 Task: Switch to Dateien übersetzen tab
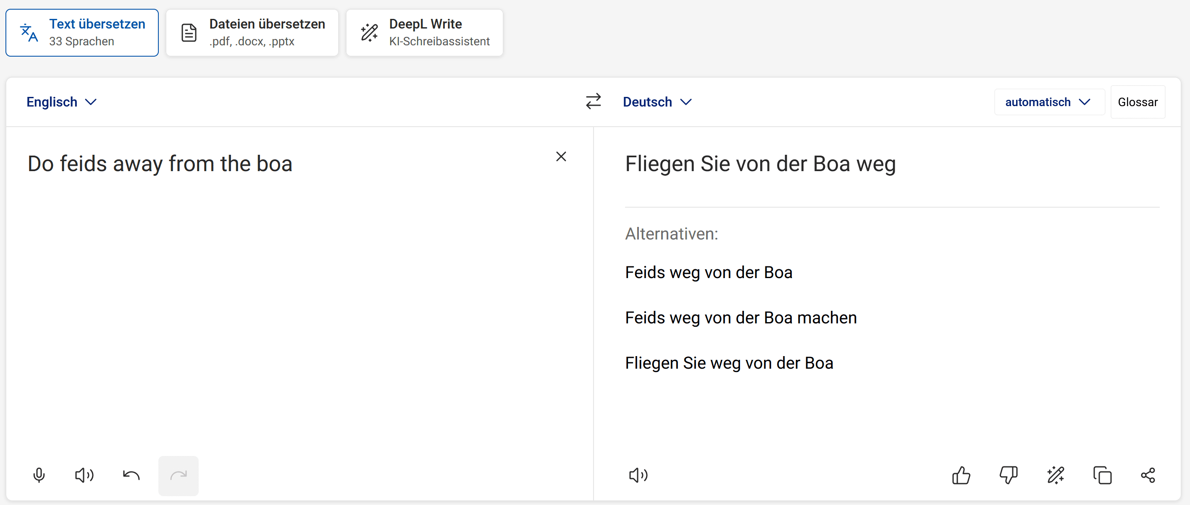coord(252,33)
